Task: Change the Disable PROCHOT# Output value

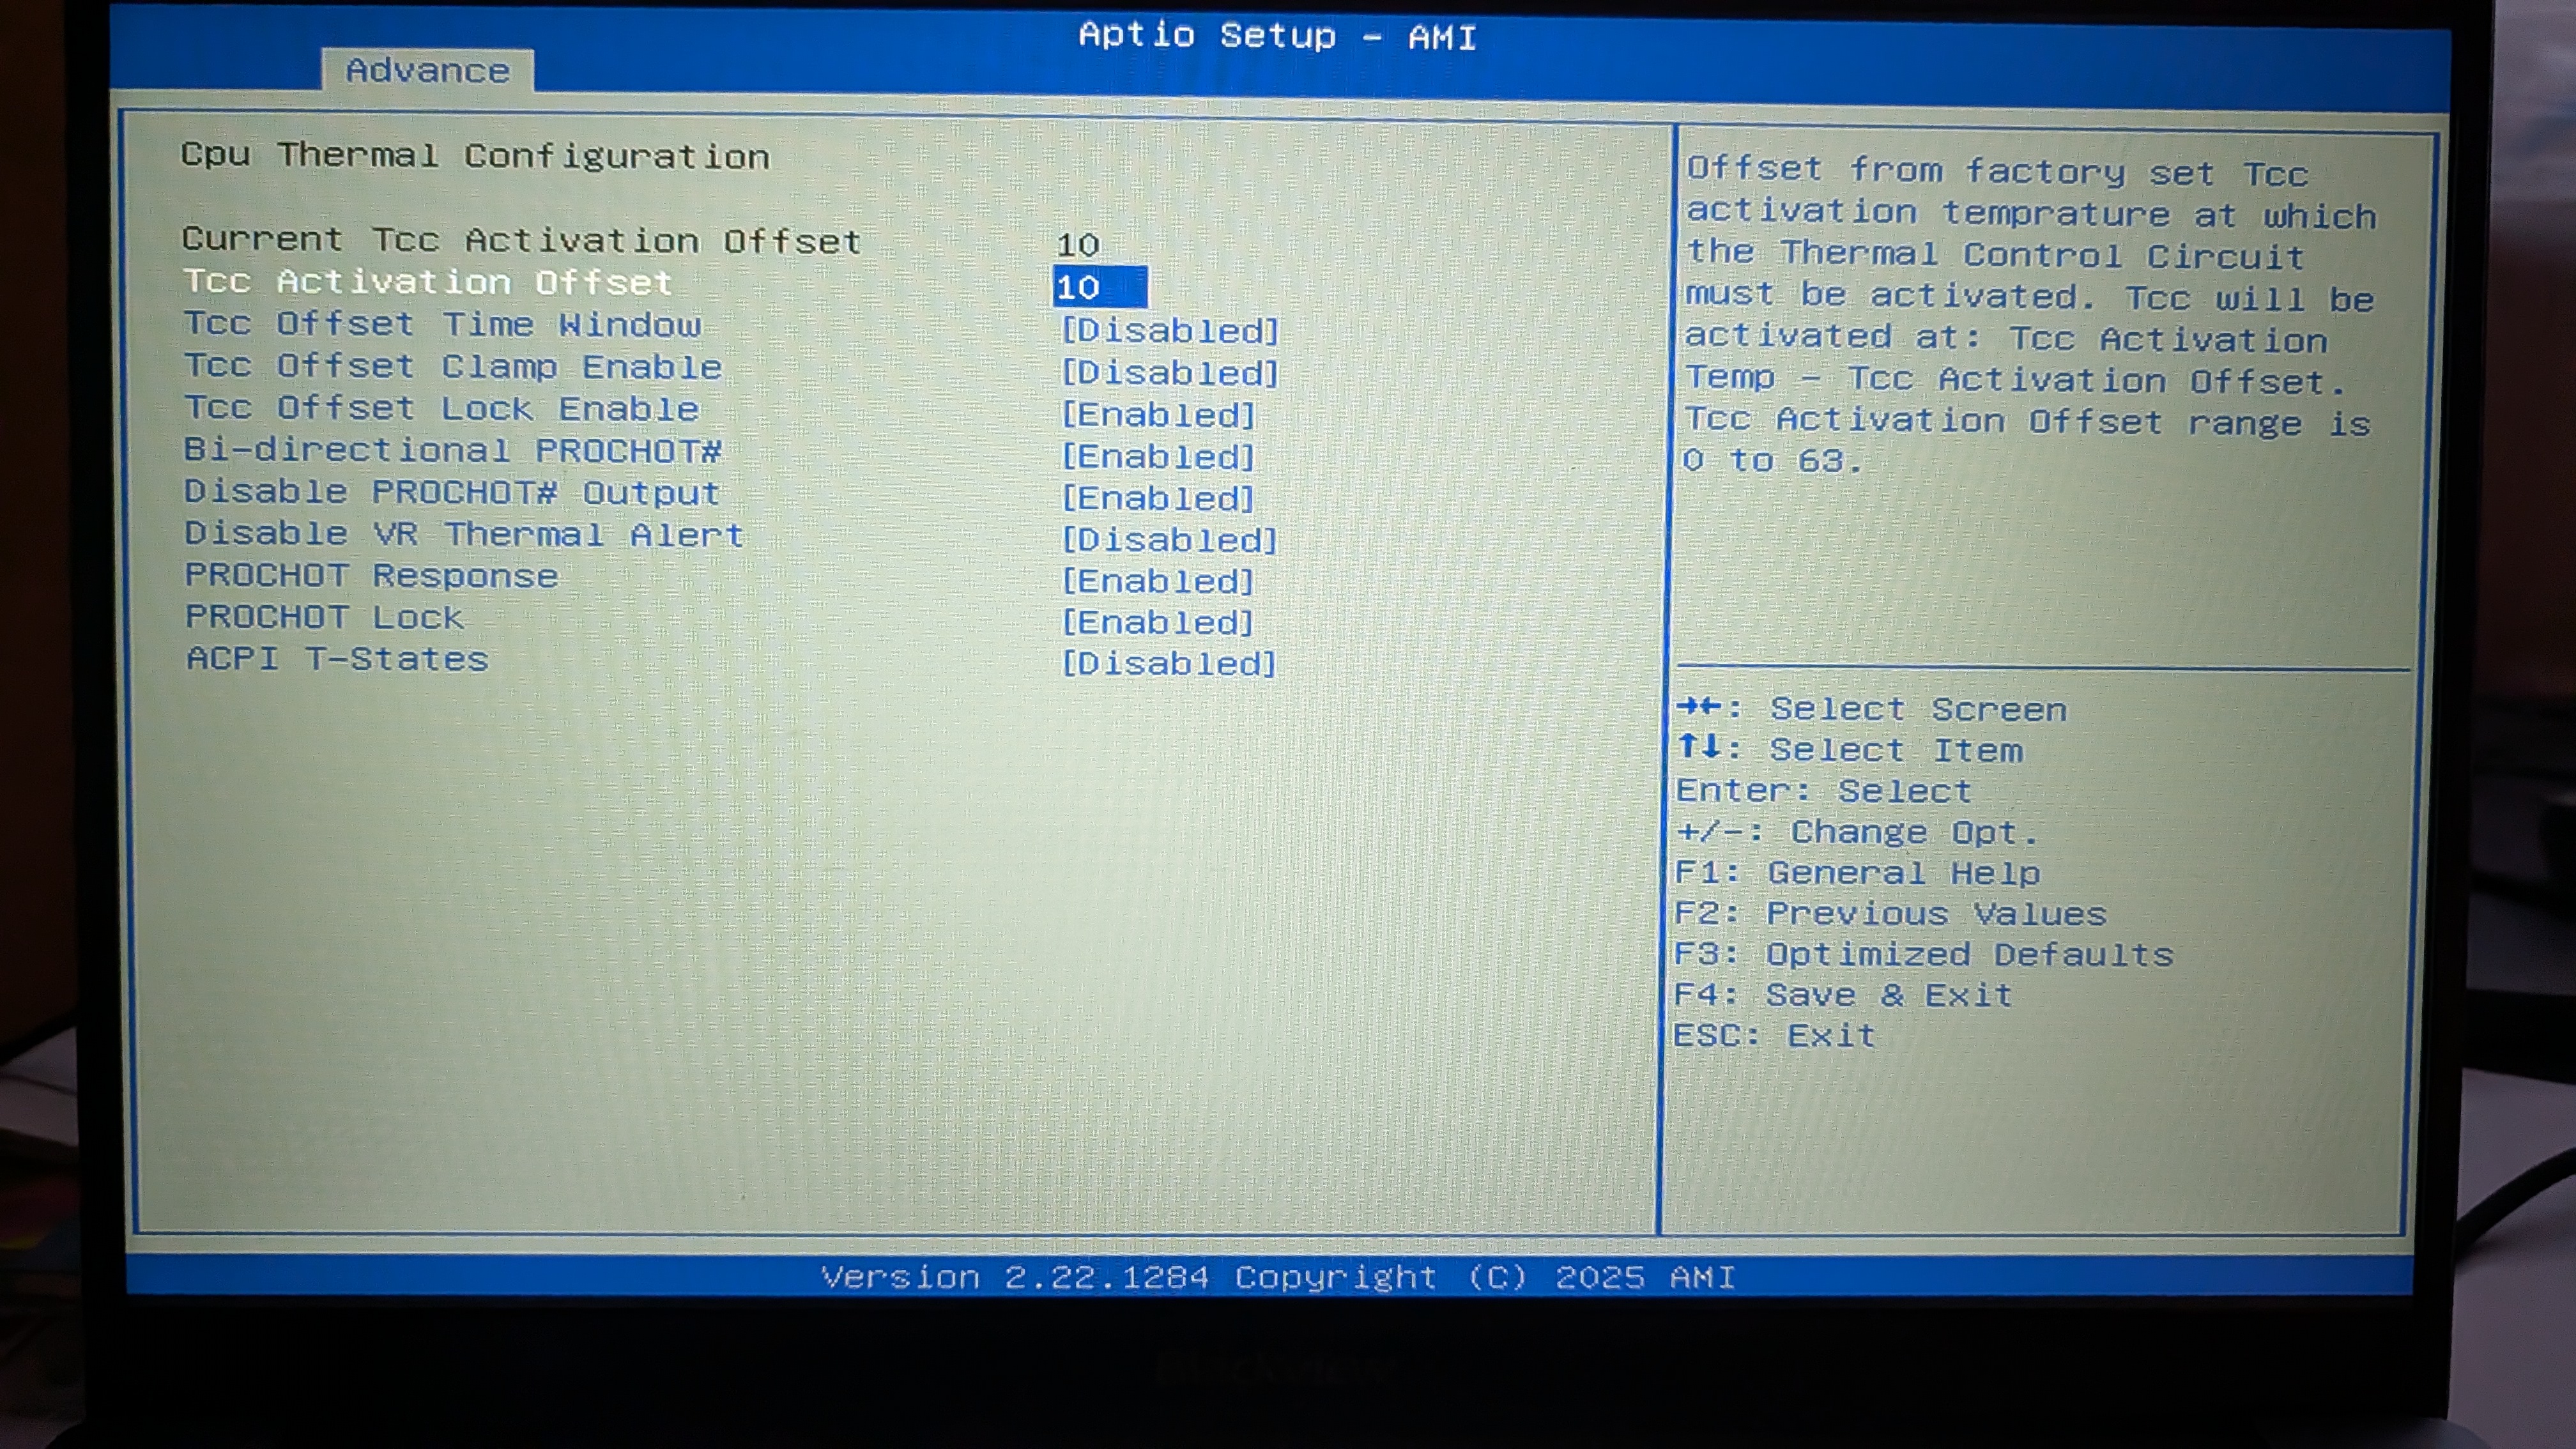Action: click(x=1157, y=497)
